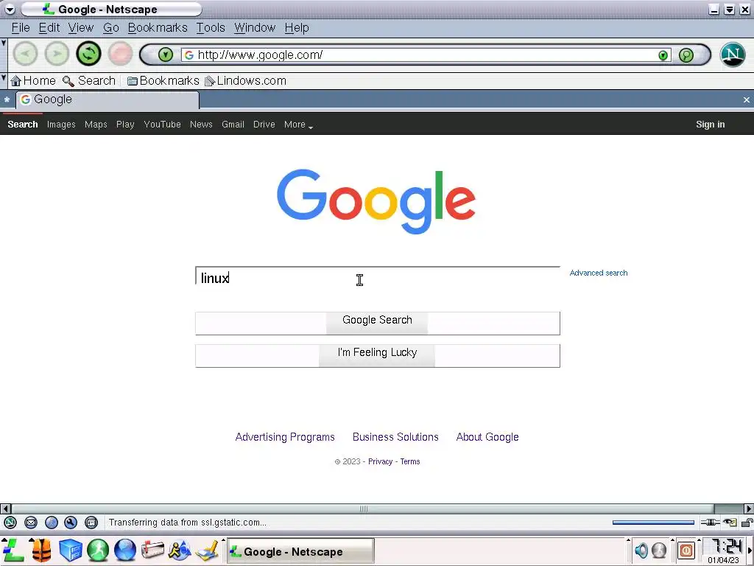Open Navigator from the status bar component icons

coord(10,523)
